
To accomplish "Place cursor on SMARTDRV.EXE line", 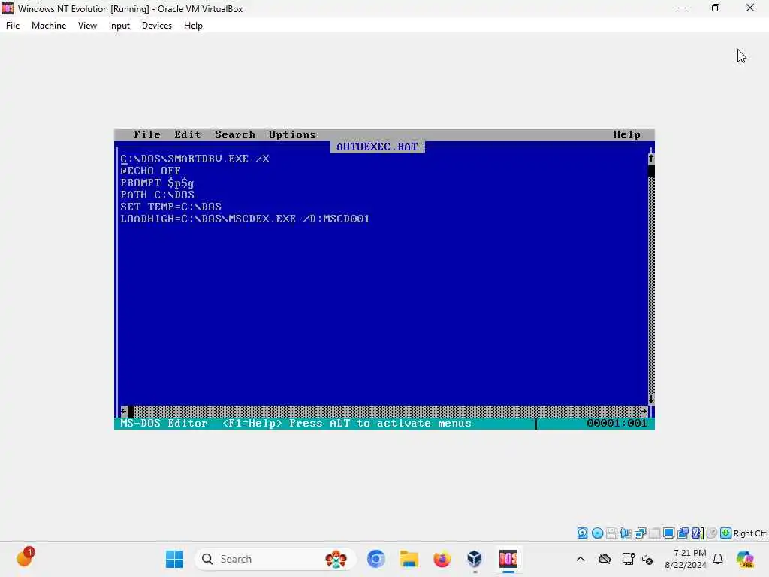I will coord(195,159).
